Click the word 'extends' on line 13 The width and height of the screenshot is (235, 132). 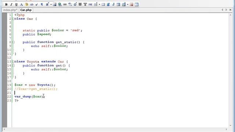pyautogui.click(x=48, y=62)
